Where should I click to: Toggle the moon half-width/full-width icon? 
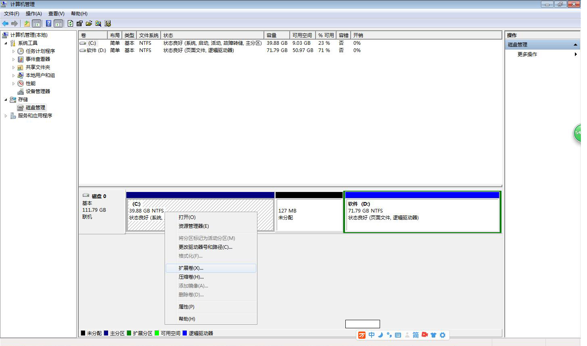pos(380,335)
